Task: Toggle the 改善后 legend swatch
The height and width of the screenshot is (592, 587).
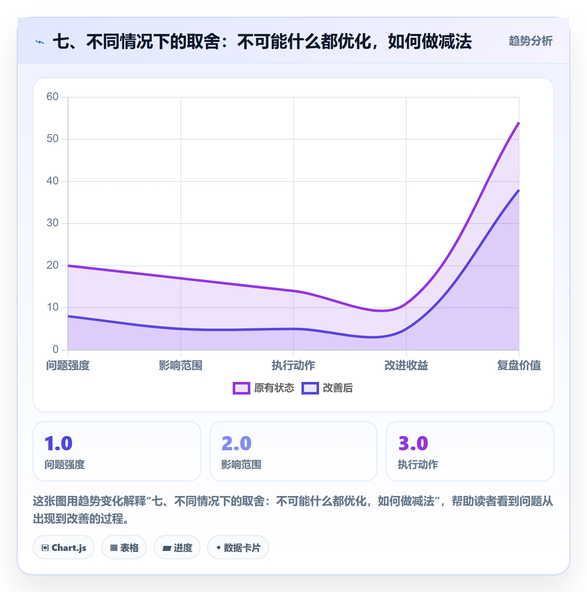Action: coord(310,388)
